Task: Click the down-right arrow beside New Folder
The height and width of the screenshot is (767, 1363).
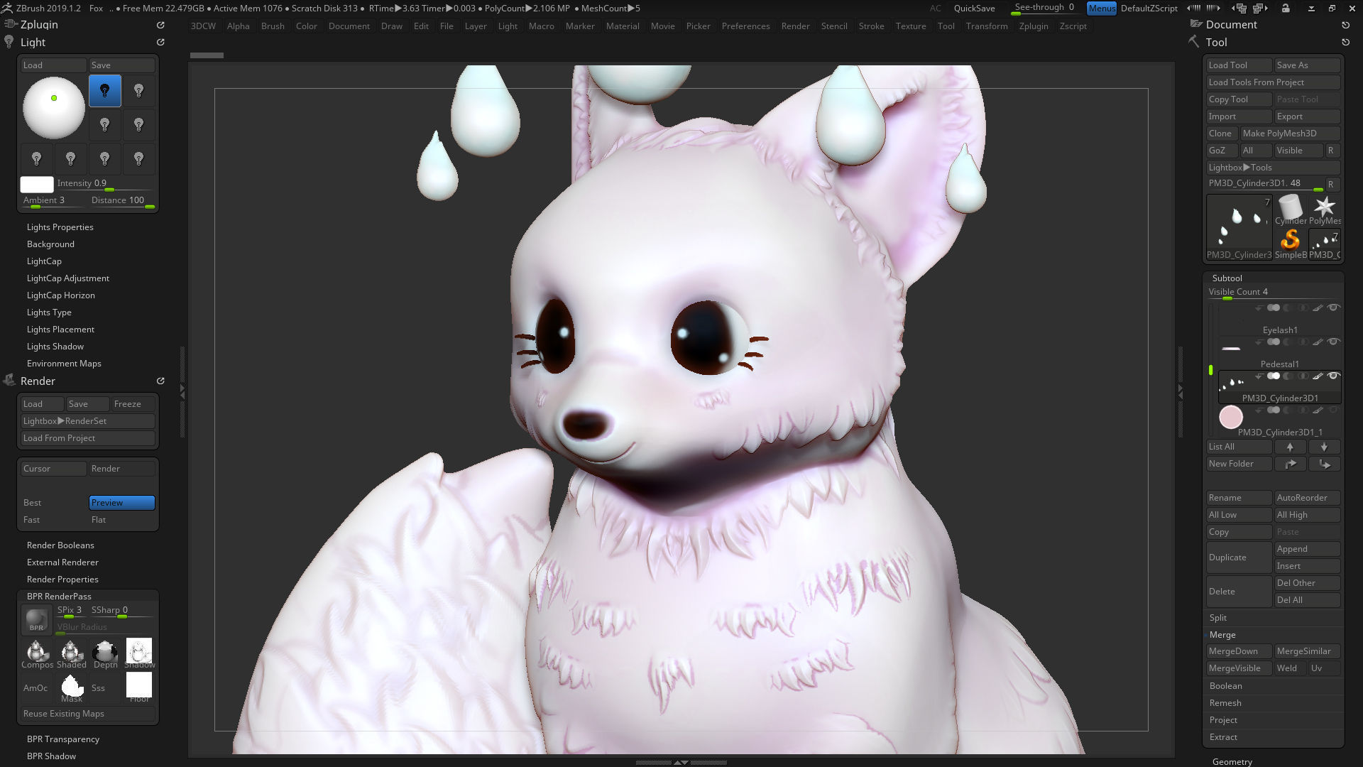Action: click(x=1324, y=464)
